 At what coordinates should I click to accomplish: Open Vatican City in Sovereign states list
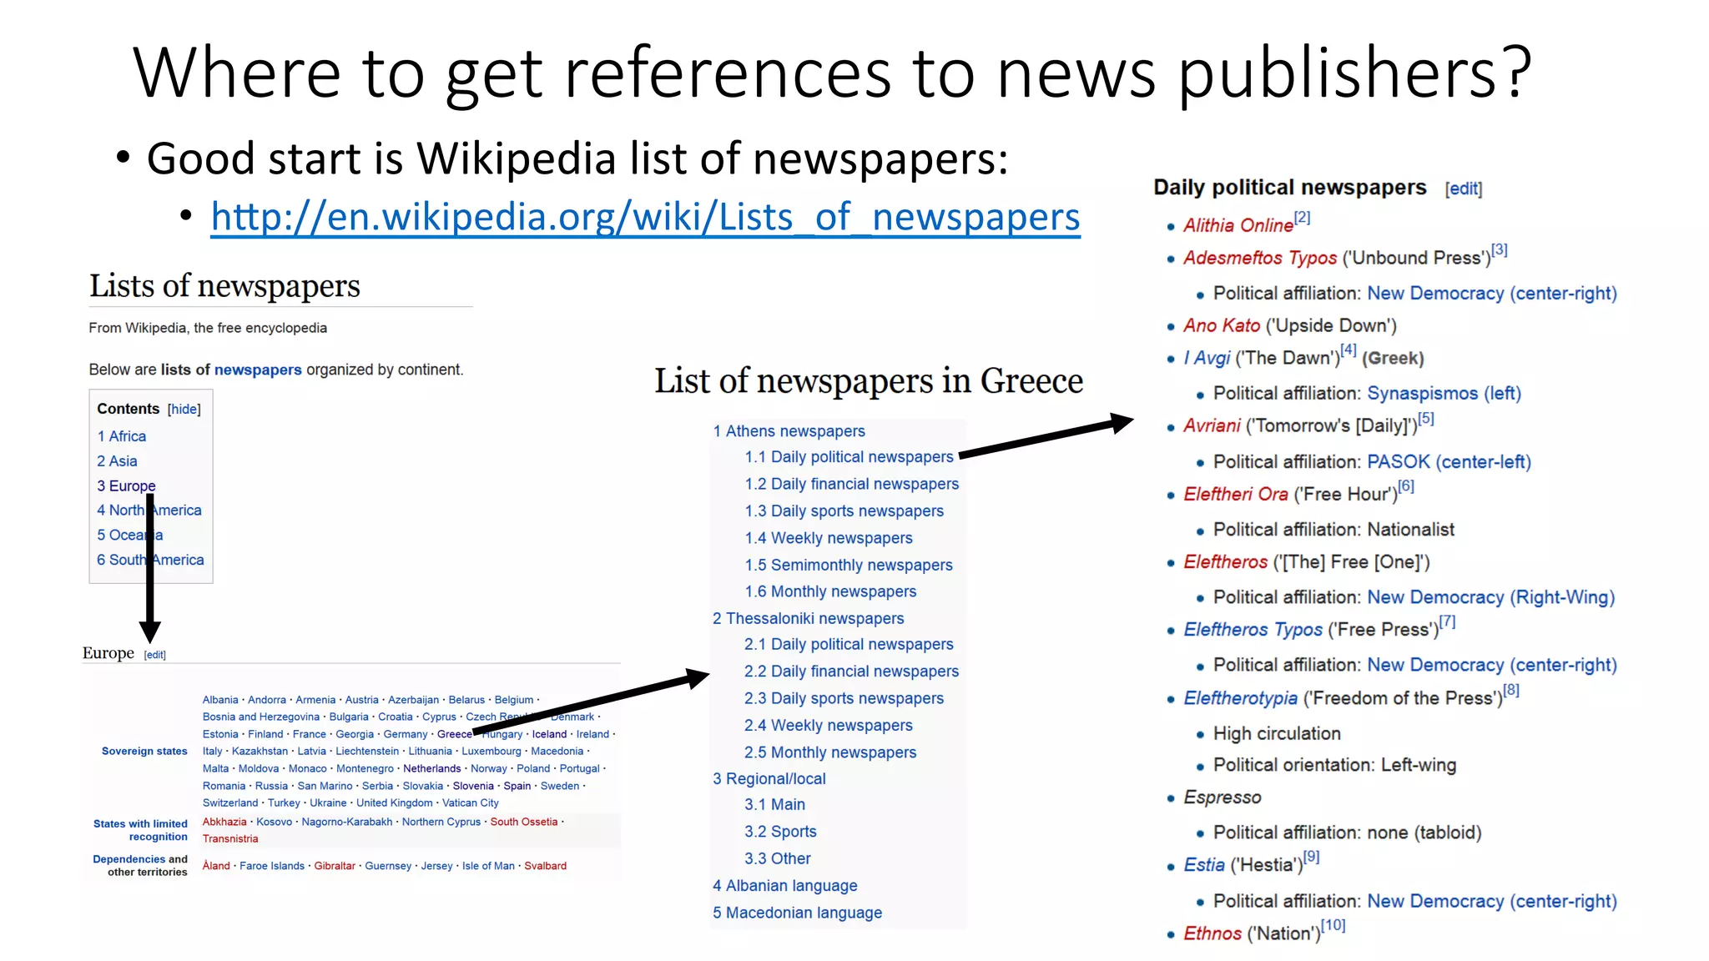click(x=471, y=803)
